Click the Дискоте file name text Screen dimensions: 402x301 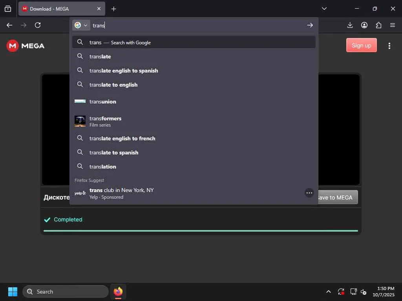[x=57, y=198]
